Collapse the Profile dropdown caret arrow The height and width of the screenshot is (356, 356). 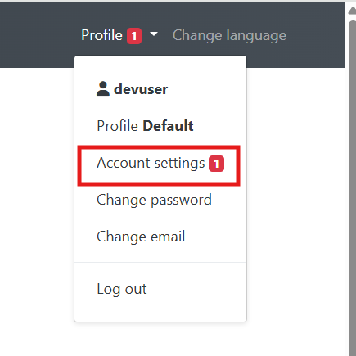(x=154, y=34)
